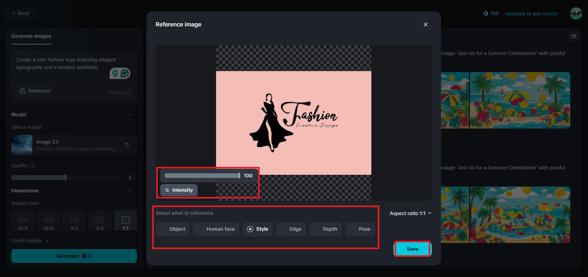
Task: Open the Aspect ratio 1:1 dropdown
Action: (410, 213)
